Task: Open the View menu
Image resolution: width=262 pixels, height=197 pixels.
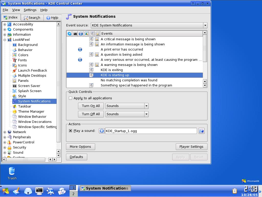Action: point(16,10)
